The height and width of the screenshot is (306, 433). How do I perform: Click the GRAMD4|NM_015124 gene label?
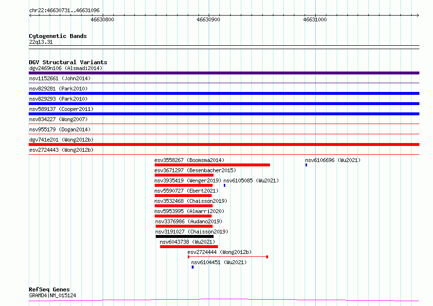pos(53,295)
